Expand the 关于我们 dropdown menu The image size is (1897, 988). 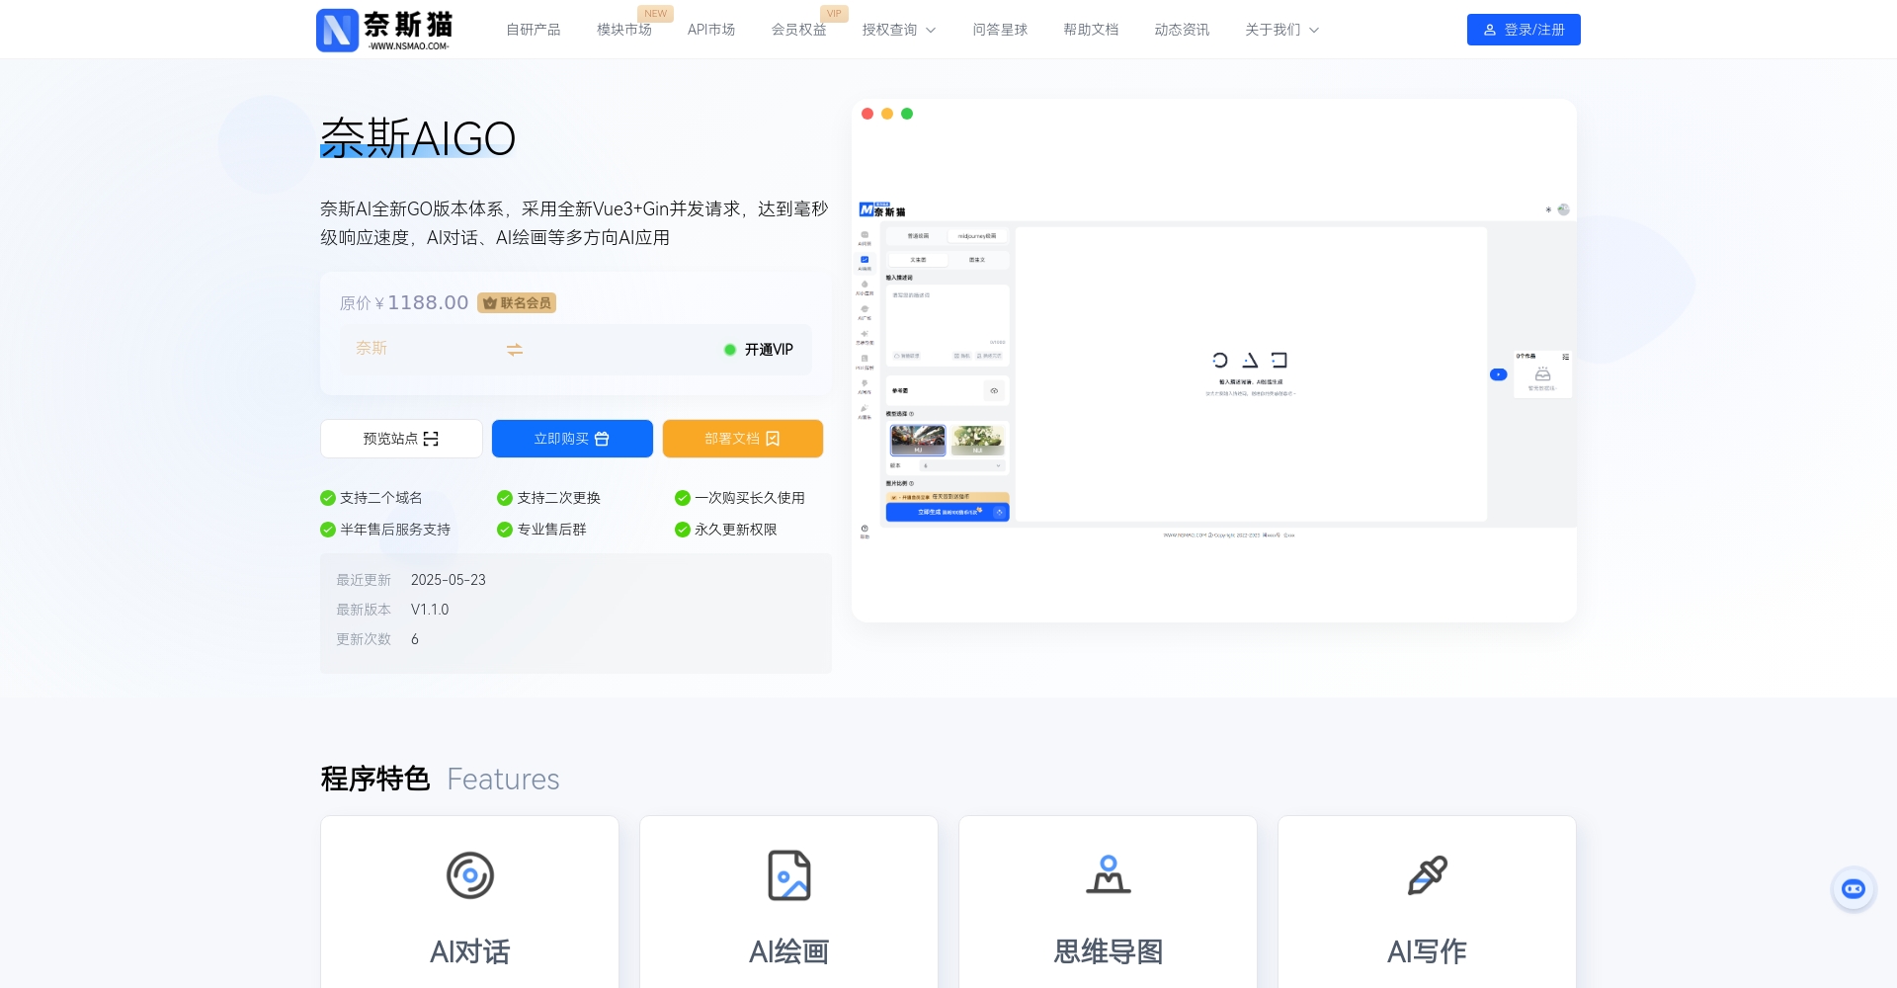point(1281,30)
